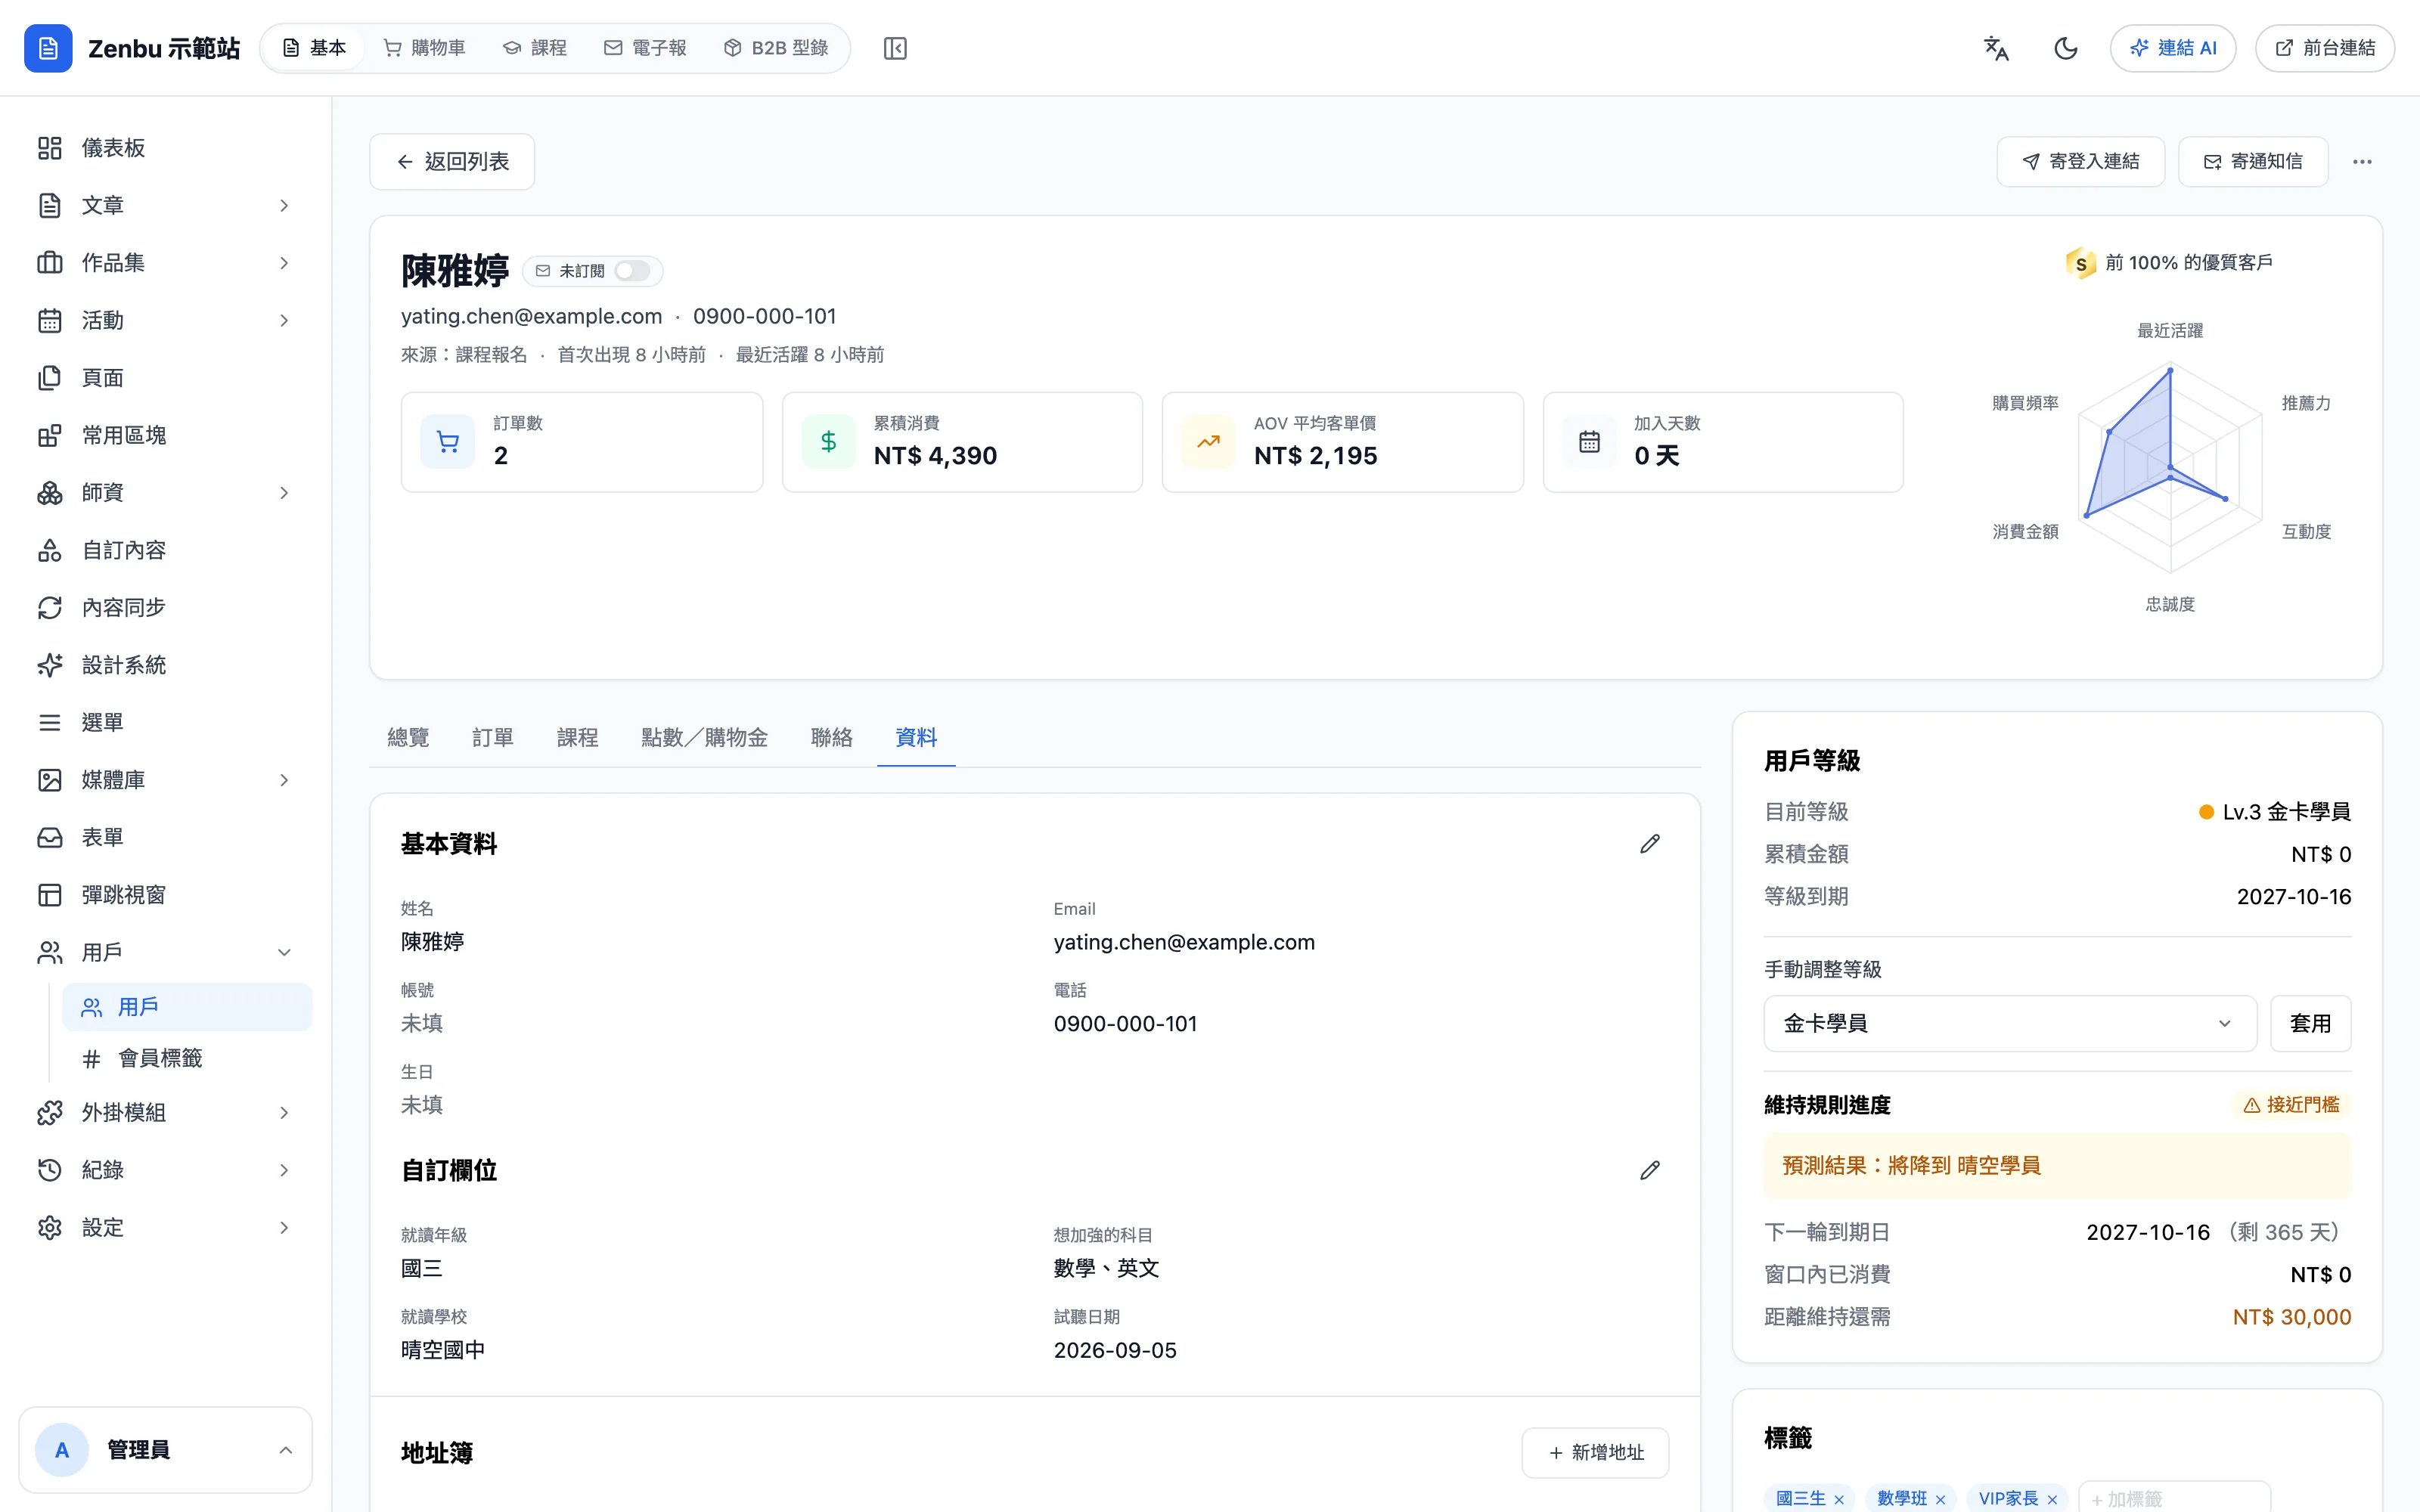Screen dimensions: 2420x1512
Task: Open 內容同步 in the sidebar
Action: pyautogui.click(x=166, y=608)
